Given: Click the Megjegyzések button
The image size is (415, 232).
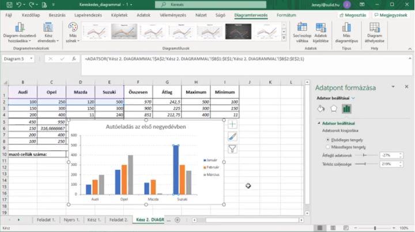Looking at the screenshot, I should [x=391, y=15].
